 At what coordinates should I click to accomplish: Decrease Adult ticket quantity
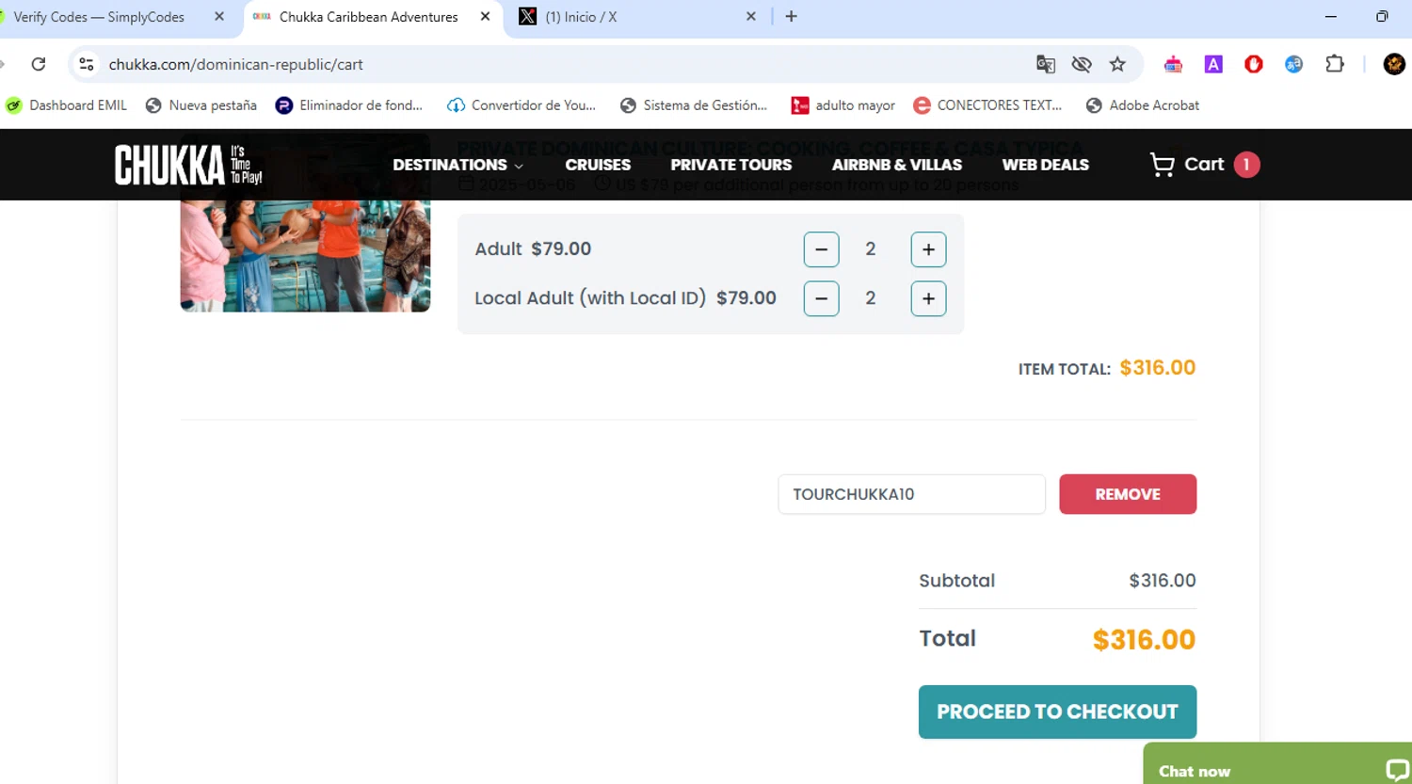[x=821, y=249]
